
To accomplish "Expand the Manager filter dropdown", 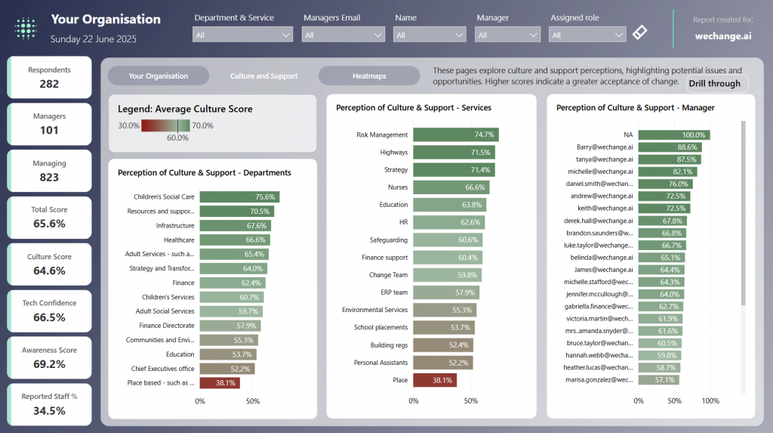I will tap(507, 35).
